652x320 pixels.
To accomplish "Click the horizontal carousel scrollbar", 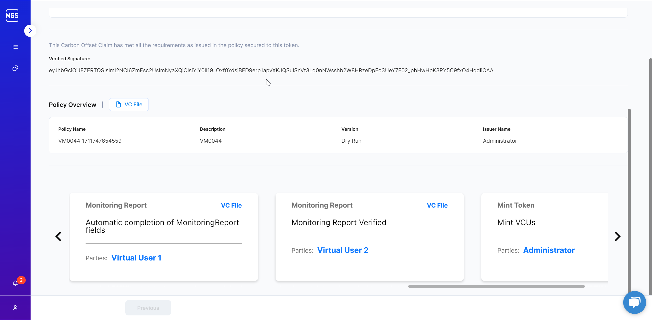I will click(x=496, y=286).
